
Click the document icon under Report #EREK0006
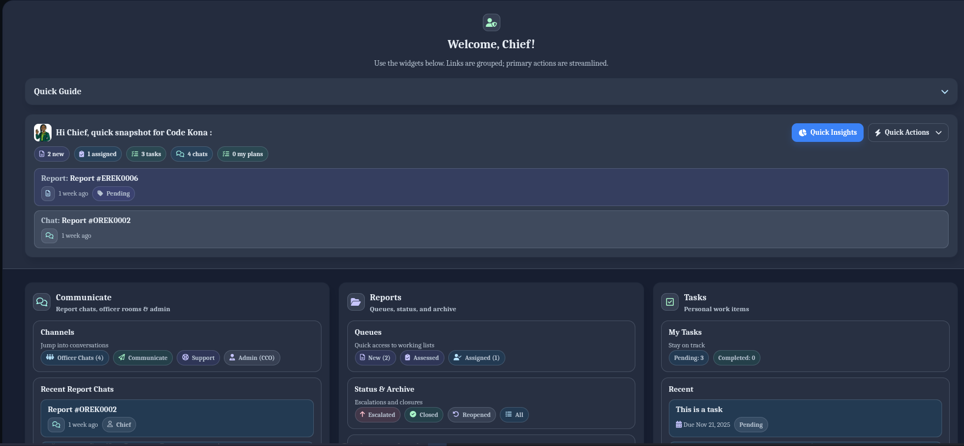(x=48, y=193)
